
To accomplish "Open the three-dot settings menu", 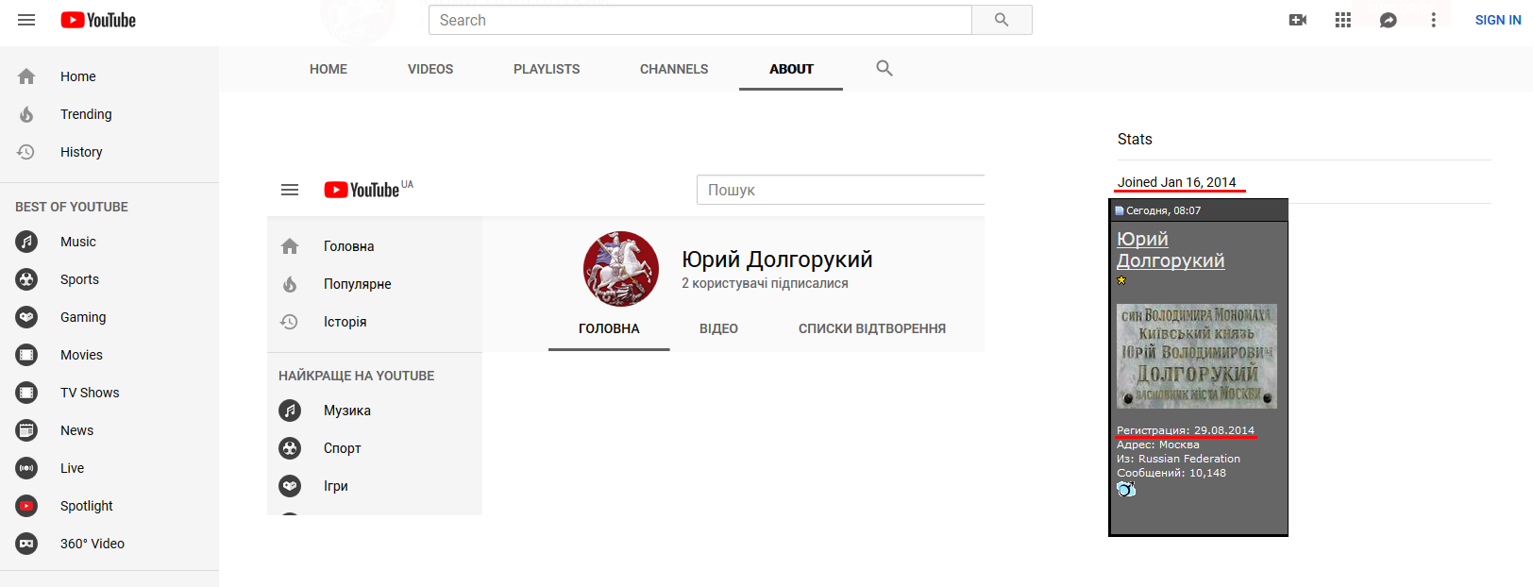I will [x=1434, y=20].
